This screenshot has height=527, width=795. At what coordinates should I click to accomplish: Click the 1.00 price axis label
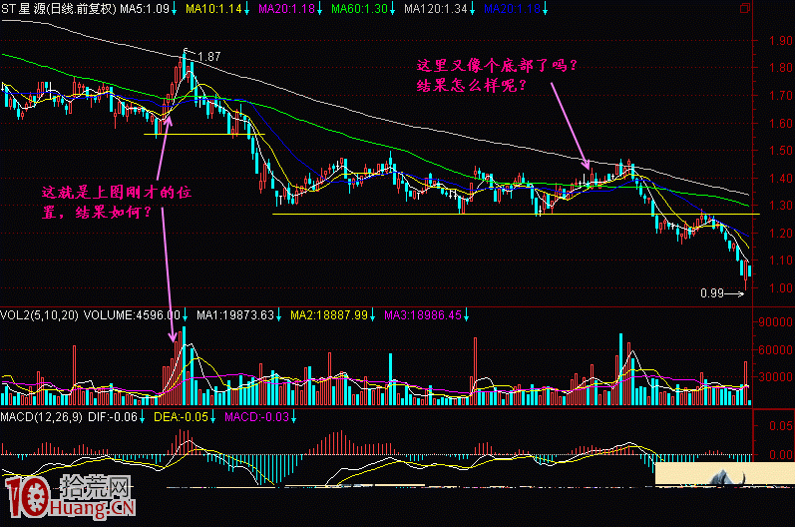coord(781,288)
